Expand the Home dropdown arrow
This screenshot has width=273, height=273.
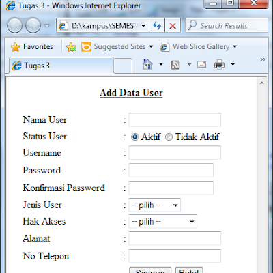click(x=161, y=64)
